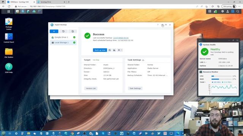Click the DSM upload queue icon
The image size is (243, 136).
click(x=210, y=11)
